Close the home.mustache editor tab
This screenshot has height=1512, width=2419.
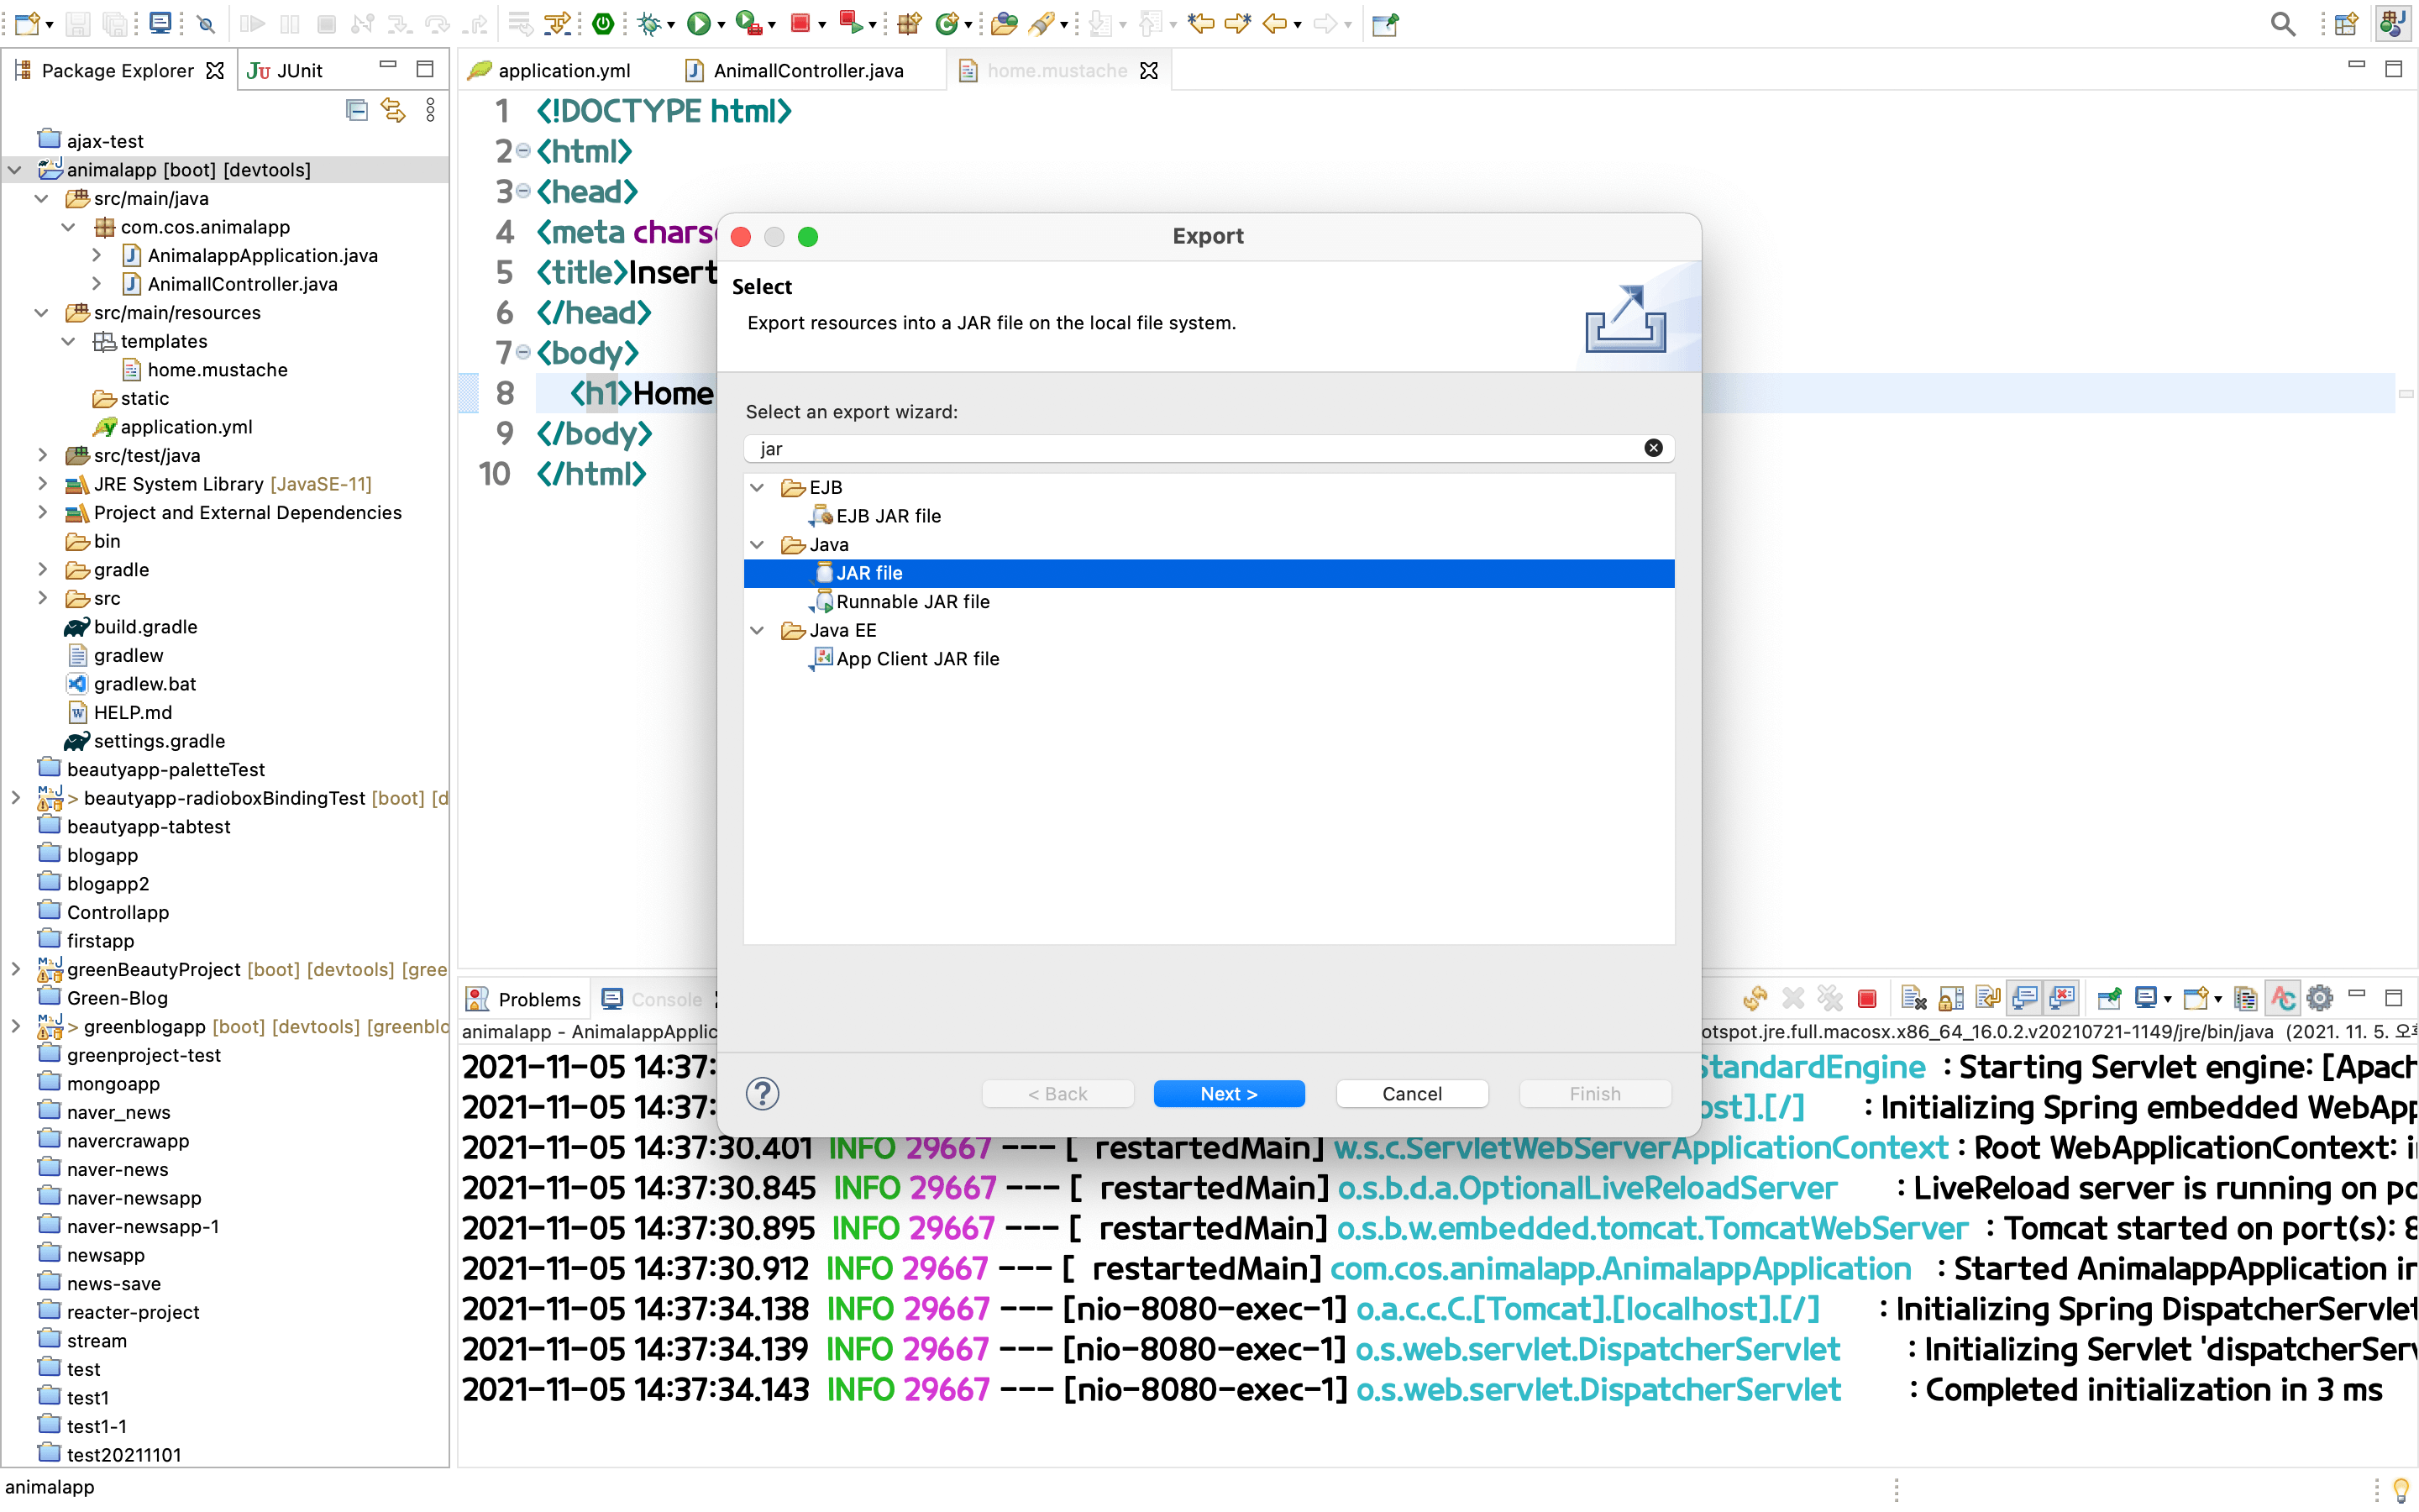[1150, 70]
